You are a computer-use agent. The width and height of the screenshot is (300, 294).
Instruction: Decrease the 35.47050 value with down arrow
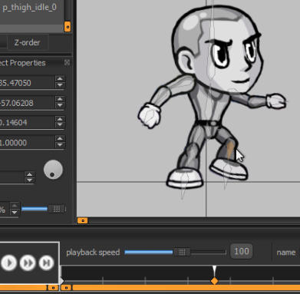point(60,85)
